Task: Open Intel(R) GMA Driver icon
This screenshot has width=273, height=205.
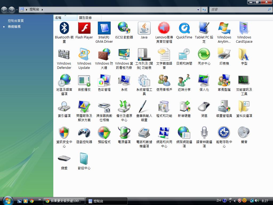Action: pos(104,33)
